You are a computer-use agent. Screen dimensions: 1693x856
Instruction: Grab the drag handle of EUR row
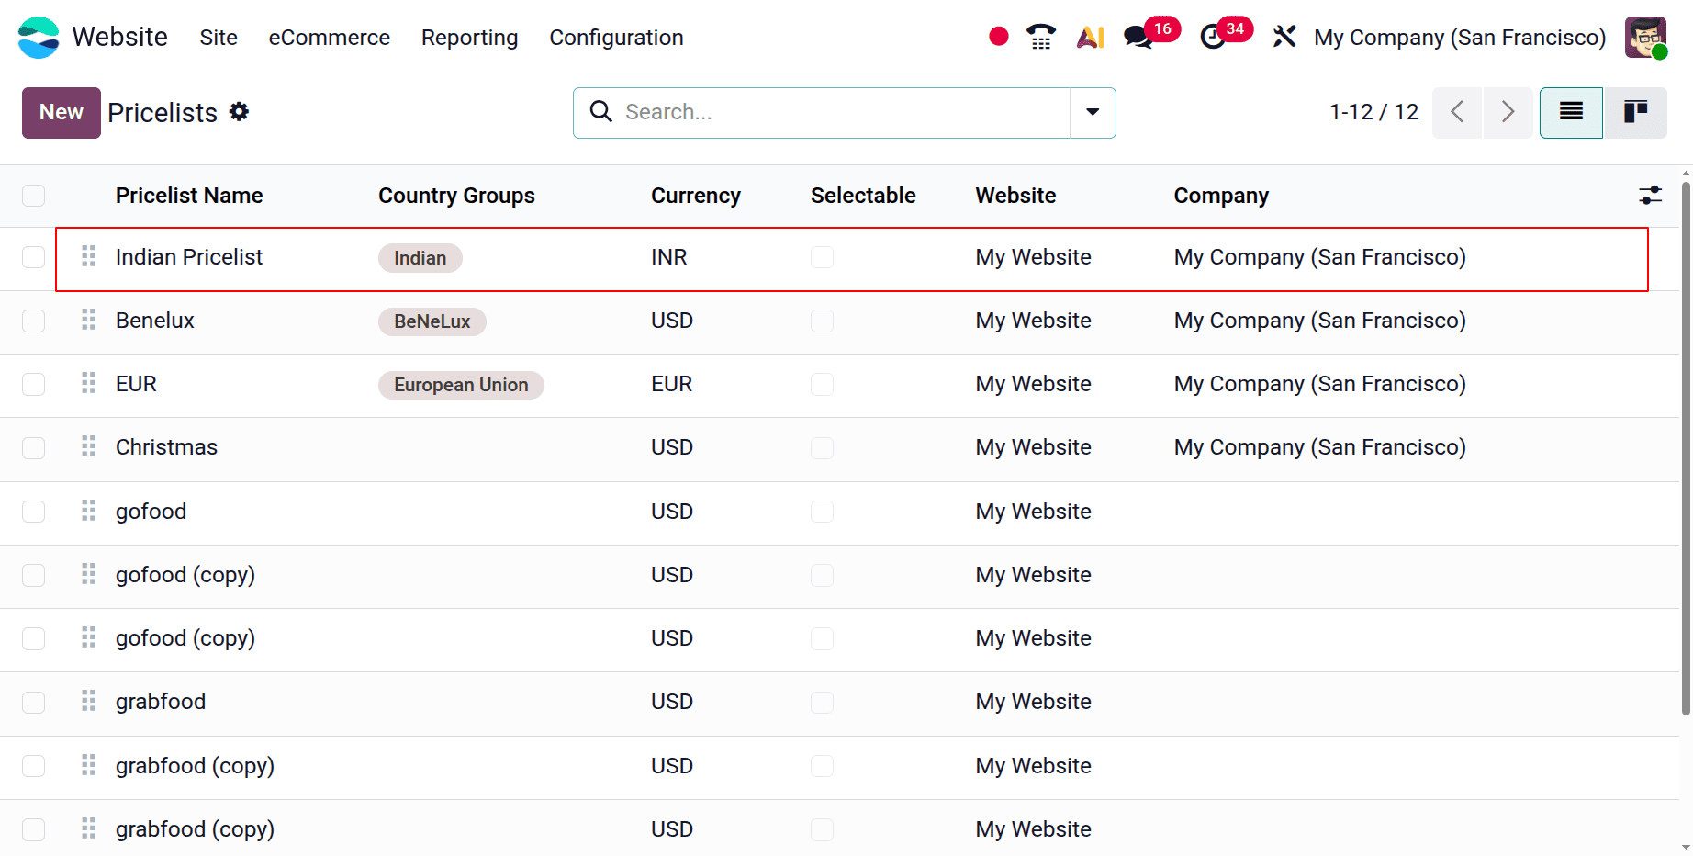88,383
